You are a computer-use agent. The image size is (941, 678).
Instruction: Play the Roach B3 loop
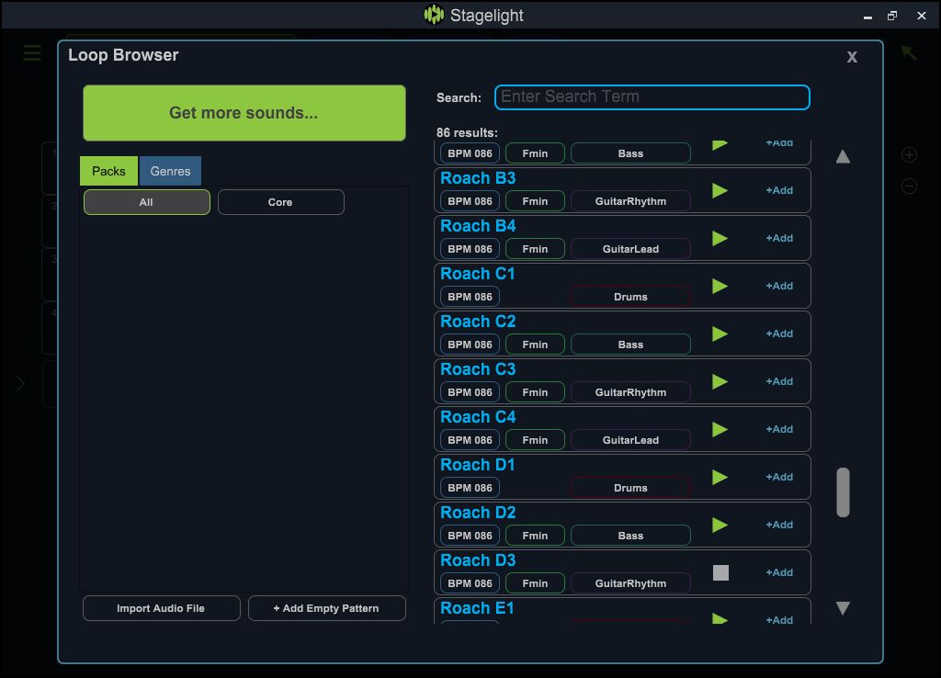tap(720, 189)
